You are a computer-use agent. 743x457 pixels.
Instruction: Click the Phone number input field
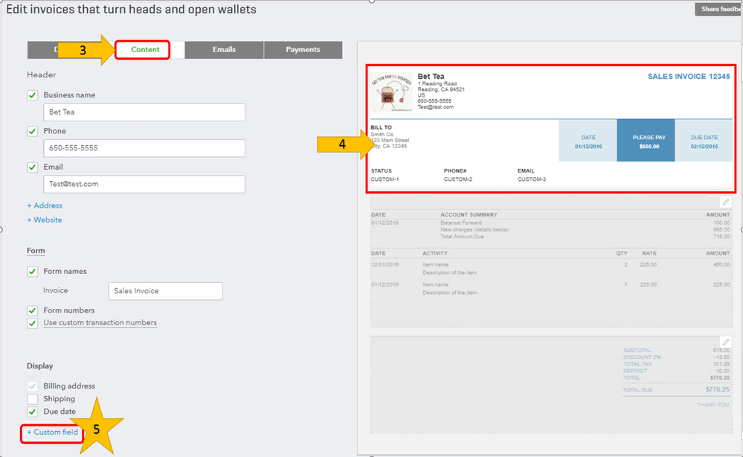pos(144,148)
